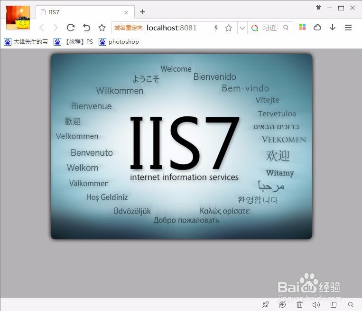
Task: Click the rocket accelerator icon in status bar
Action: point(266,305)
